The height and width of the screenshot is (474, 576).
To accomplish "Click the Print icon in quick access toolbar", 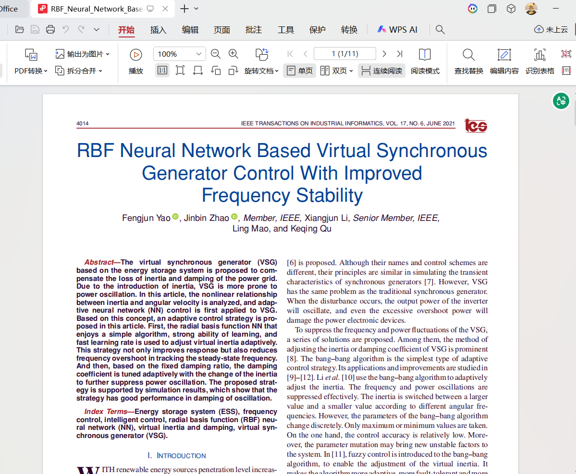I will coord(50,29).
